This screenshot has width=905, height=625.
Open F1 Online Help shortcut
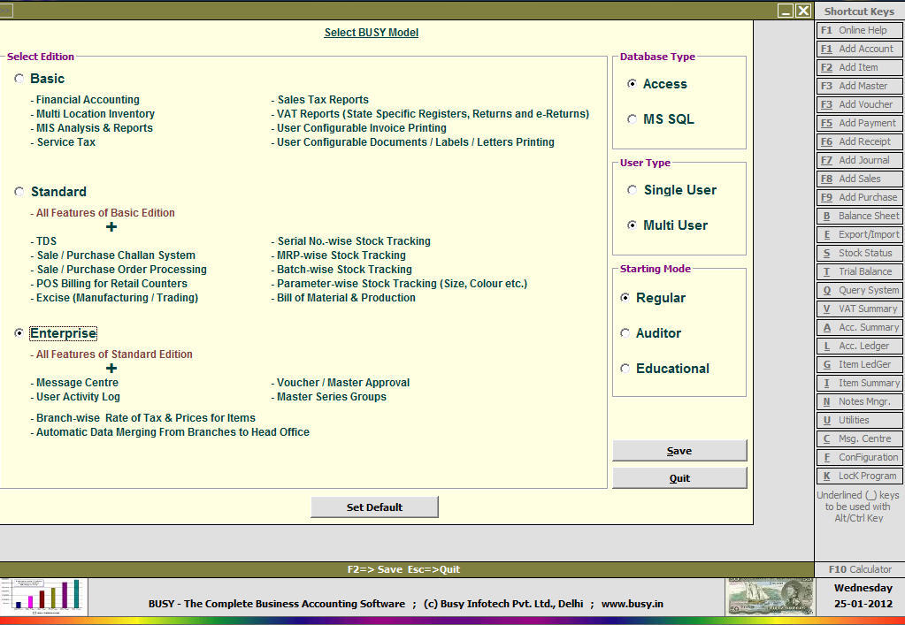(859, 30)
